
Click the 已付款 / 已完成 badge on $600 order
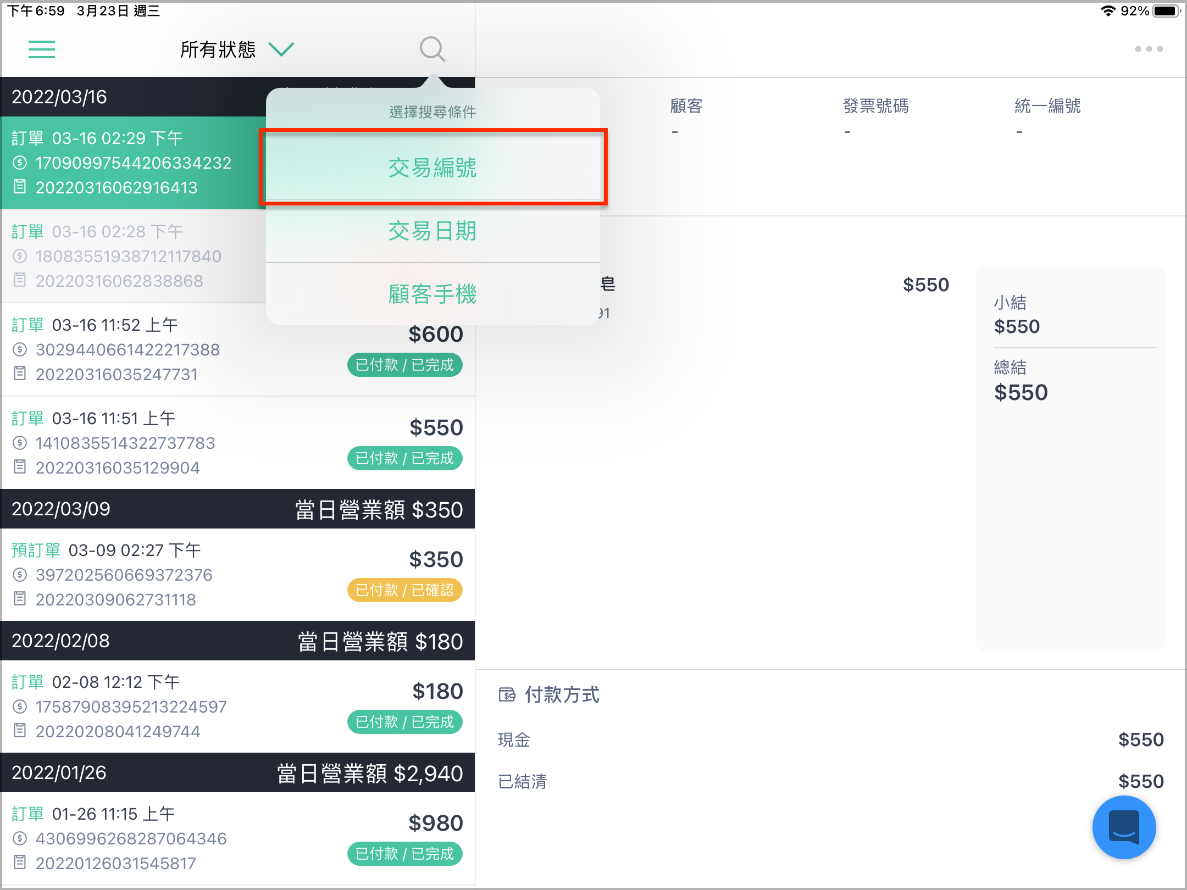(x=405, y=365)
